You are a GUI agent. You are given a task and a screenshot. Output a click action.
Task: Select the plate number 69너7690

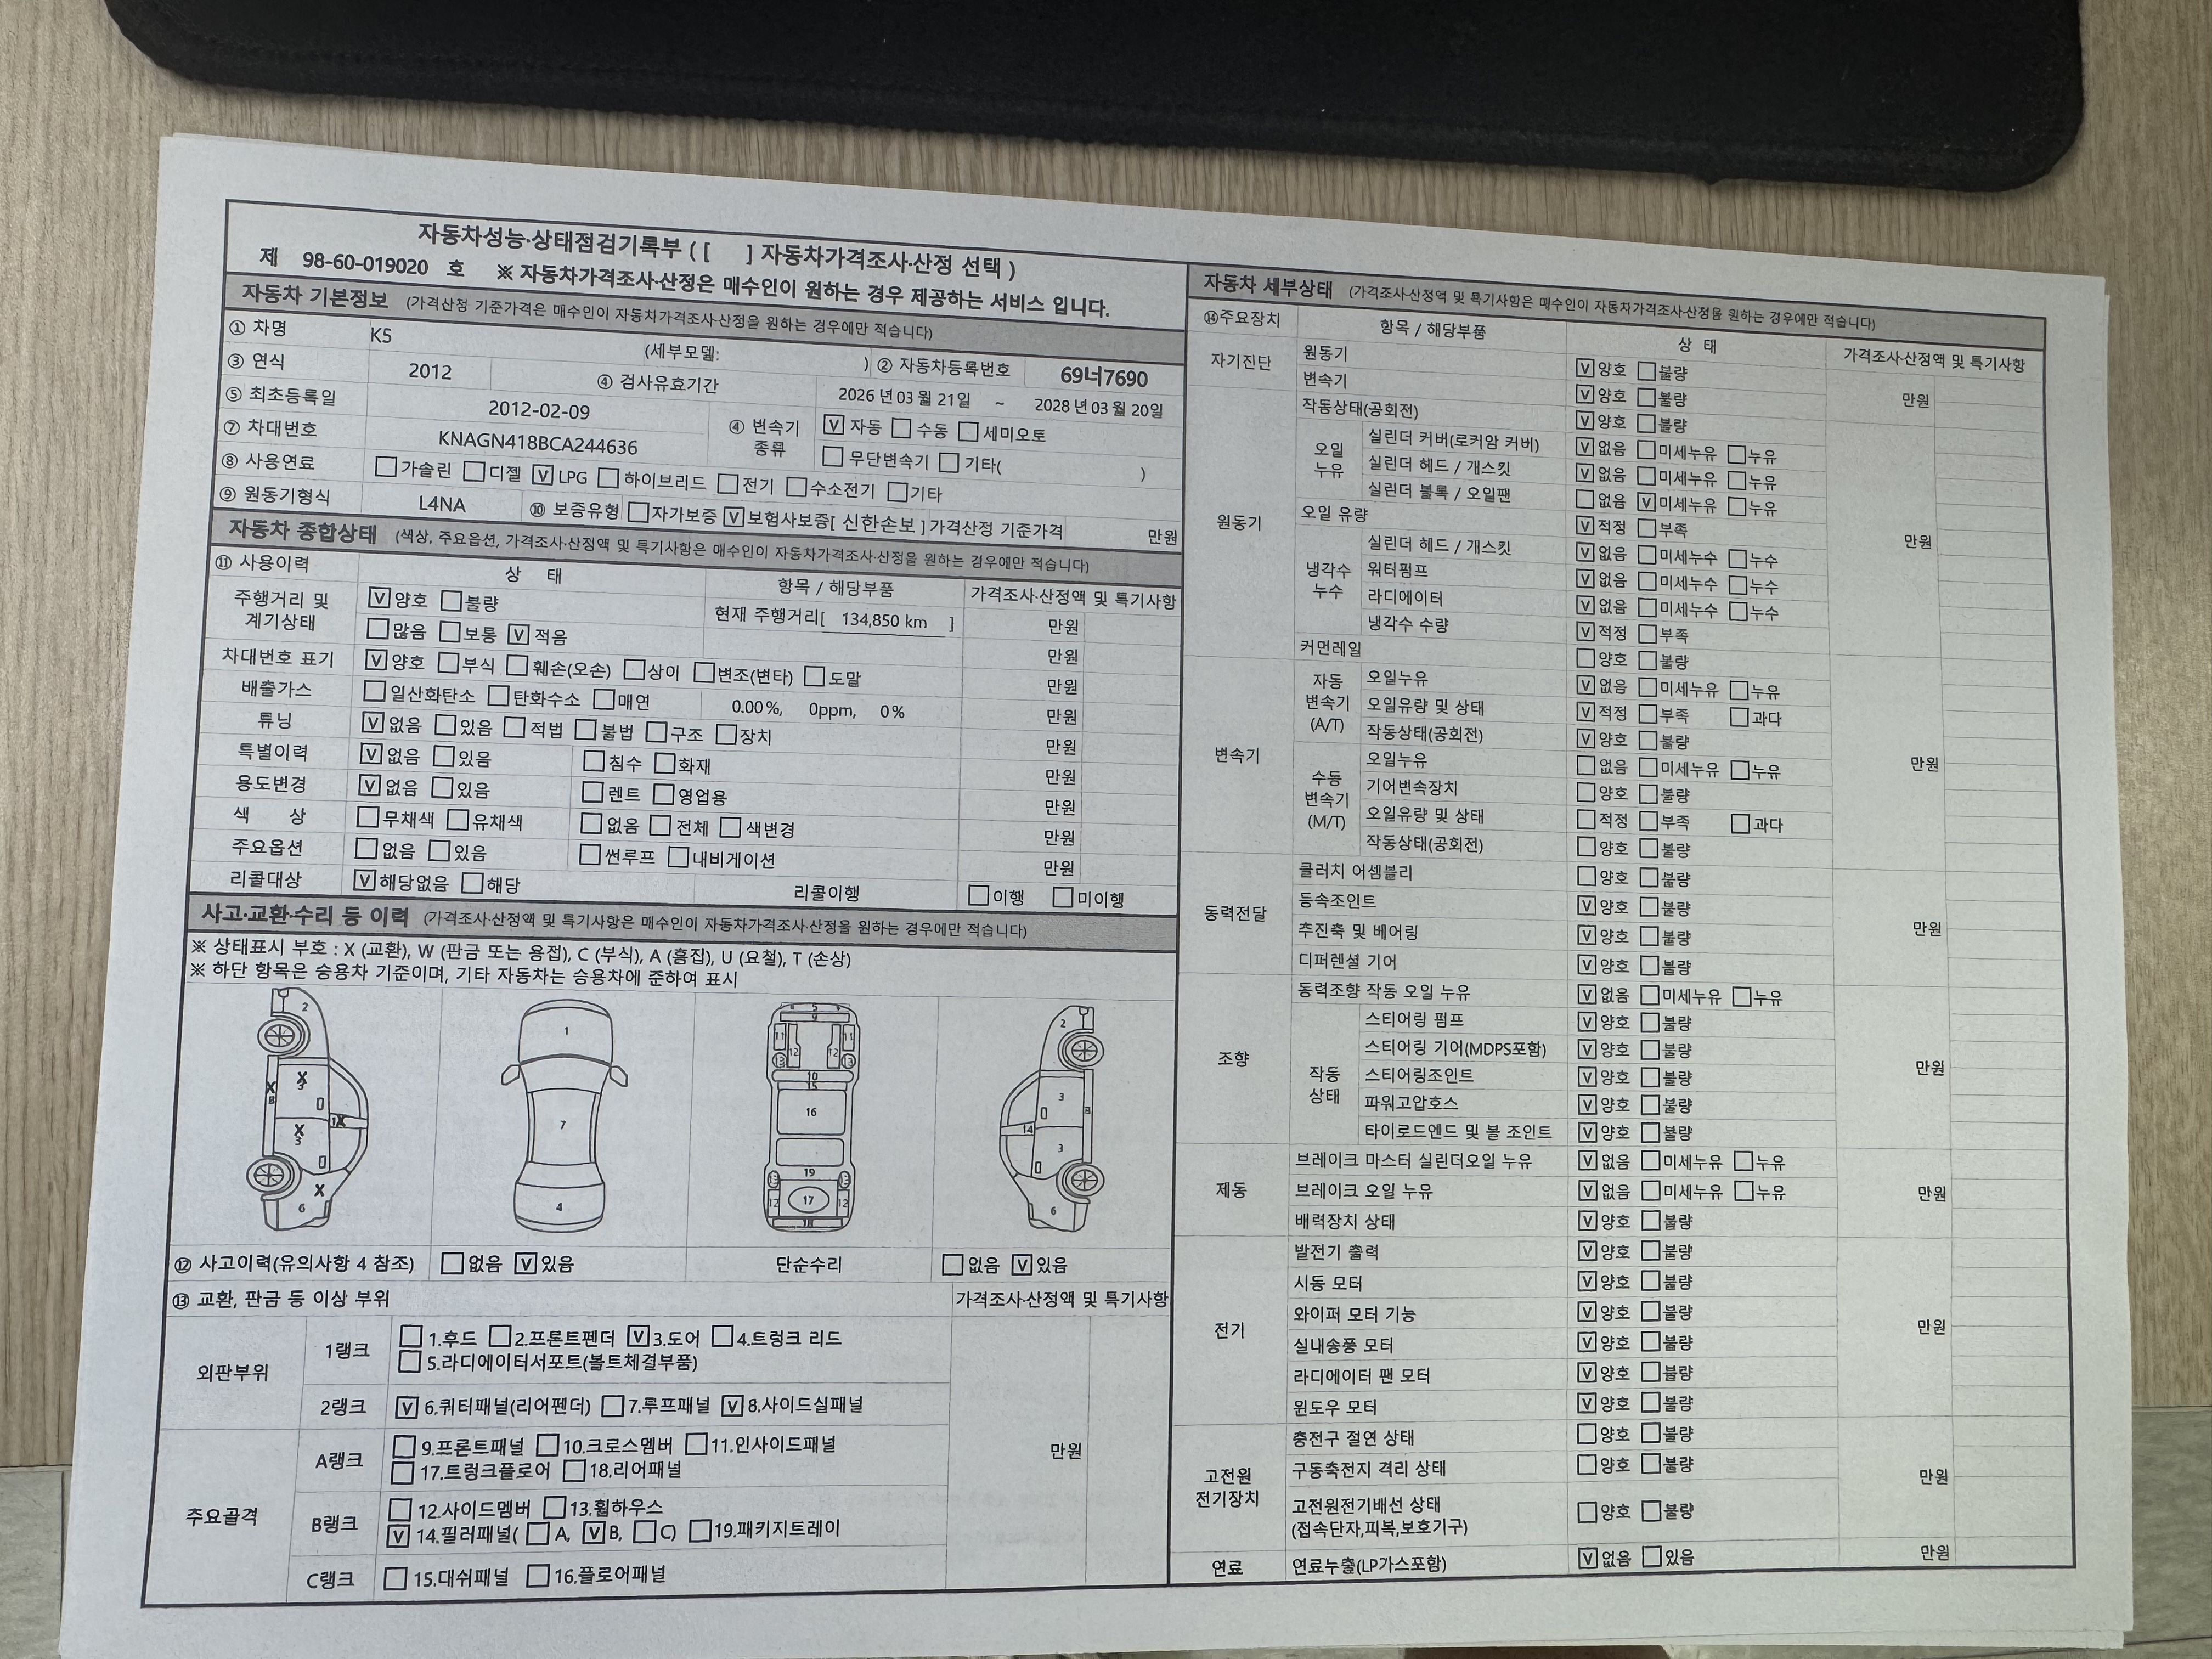[x=1104, y=378]
